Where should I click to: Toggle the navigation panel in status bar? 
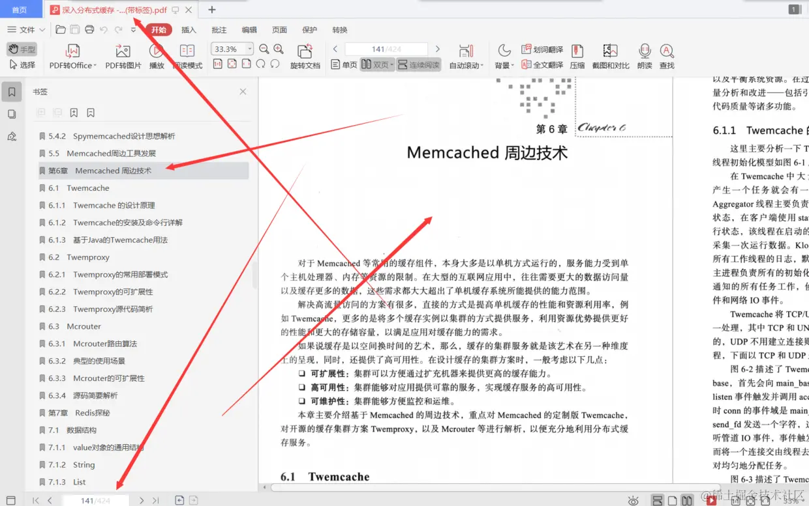point(10,500)
